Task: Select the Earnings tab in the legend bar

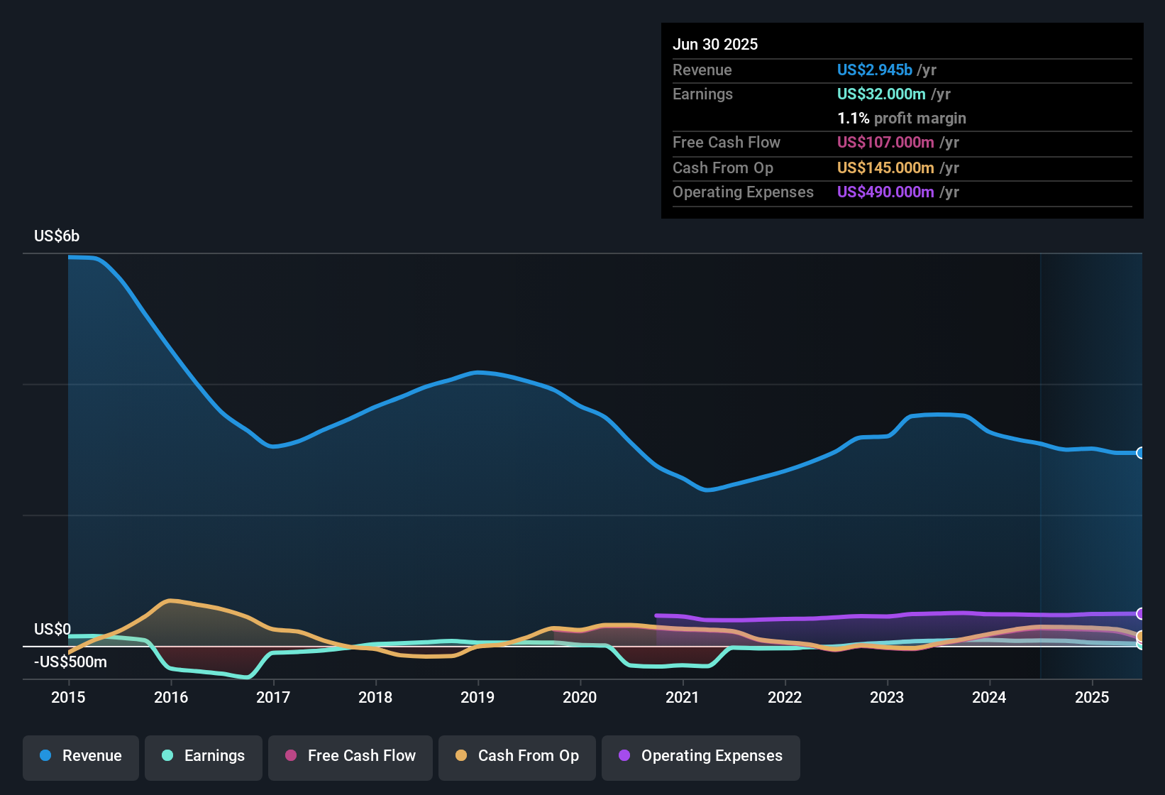Action: pos(203,756)
